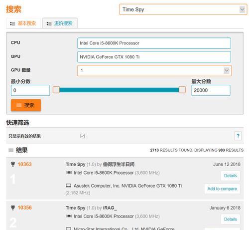Click the list icon on 基本搜索 tab
The width and height of the screenshot is (249, 230).
[x=12, y=23]
